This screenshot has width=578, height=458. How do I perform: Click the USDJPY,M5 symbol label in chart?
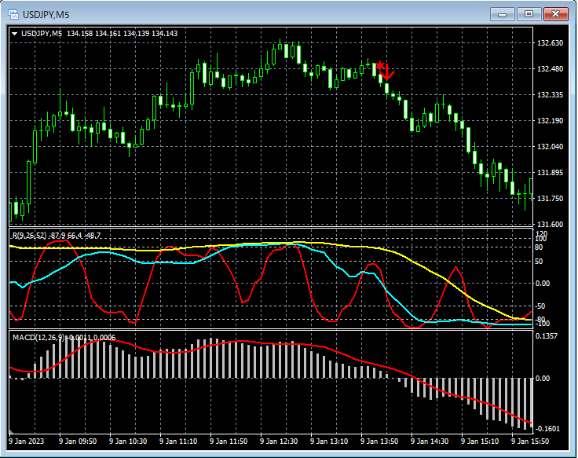42,34
